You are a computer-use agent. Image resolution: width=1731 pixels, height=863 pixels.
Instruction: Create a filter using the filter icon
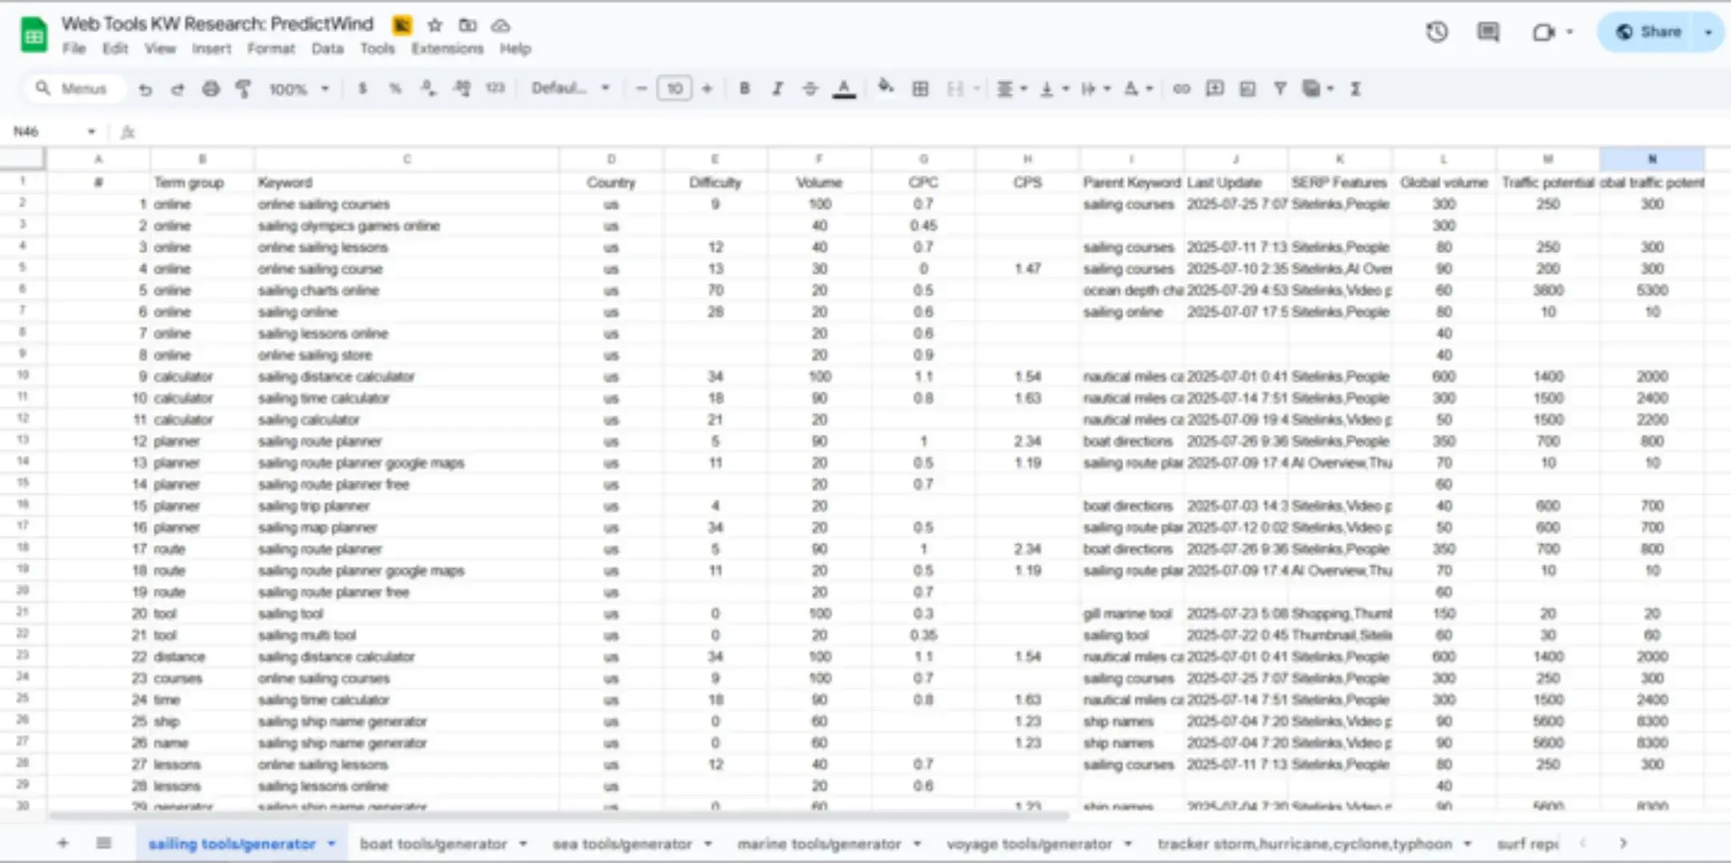coord(1279,89)
